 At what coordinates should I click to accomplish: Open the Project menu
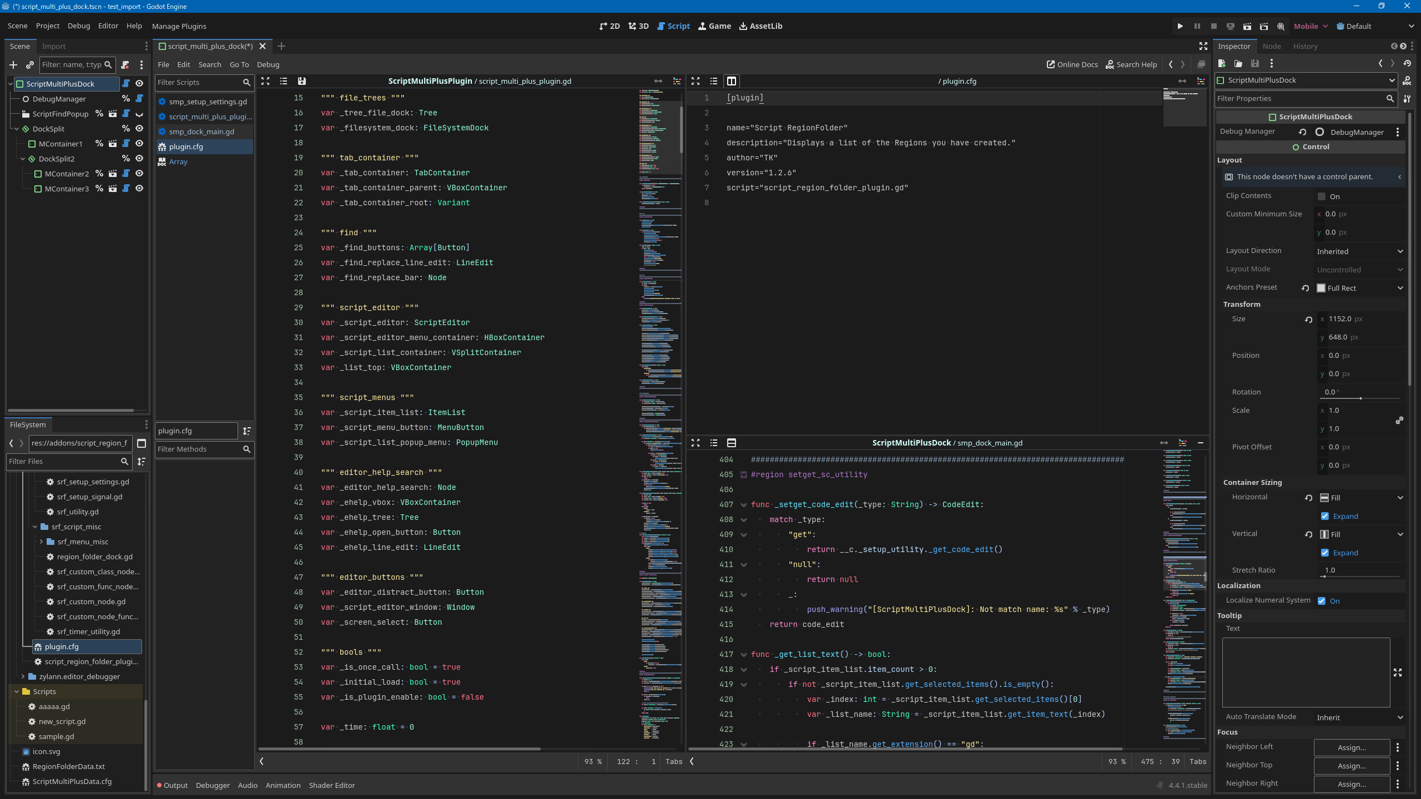(47, 26)
